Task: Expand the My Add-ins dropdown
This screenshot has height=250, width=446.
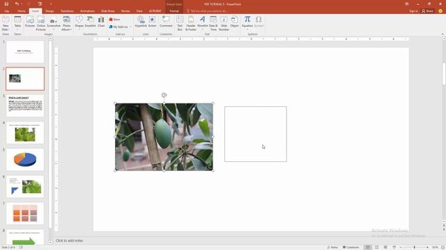Action: click(x=130, y=27)
